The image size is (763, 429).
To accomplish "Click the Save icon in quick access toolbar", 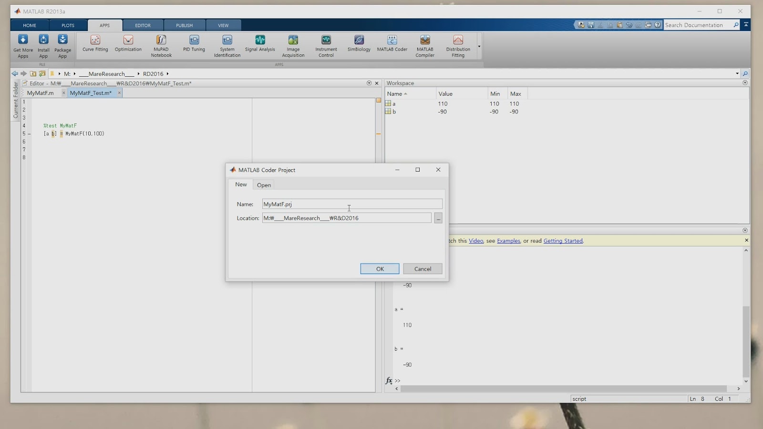I will pos(591,25).
